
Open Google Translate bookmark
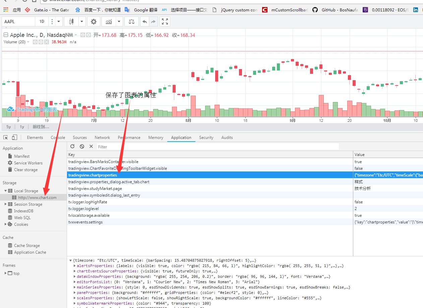tap(141, 10)
